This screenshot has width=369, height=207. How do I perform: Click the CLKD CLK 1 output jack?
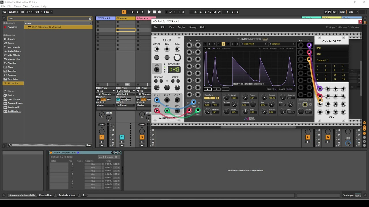(157, 100)
